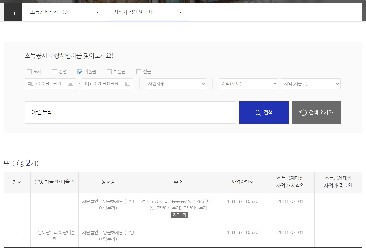The image size is (366, 251).
Task: Check the 공연 checkbox
Action: point(54,72)
